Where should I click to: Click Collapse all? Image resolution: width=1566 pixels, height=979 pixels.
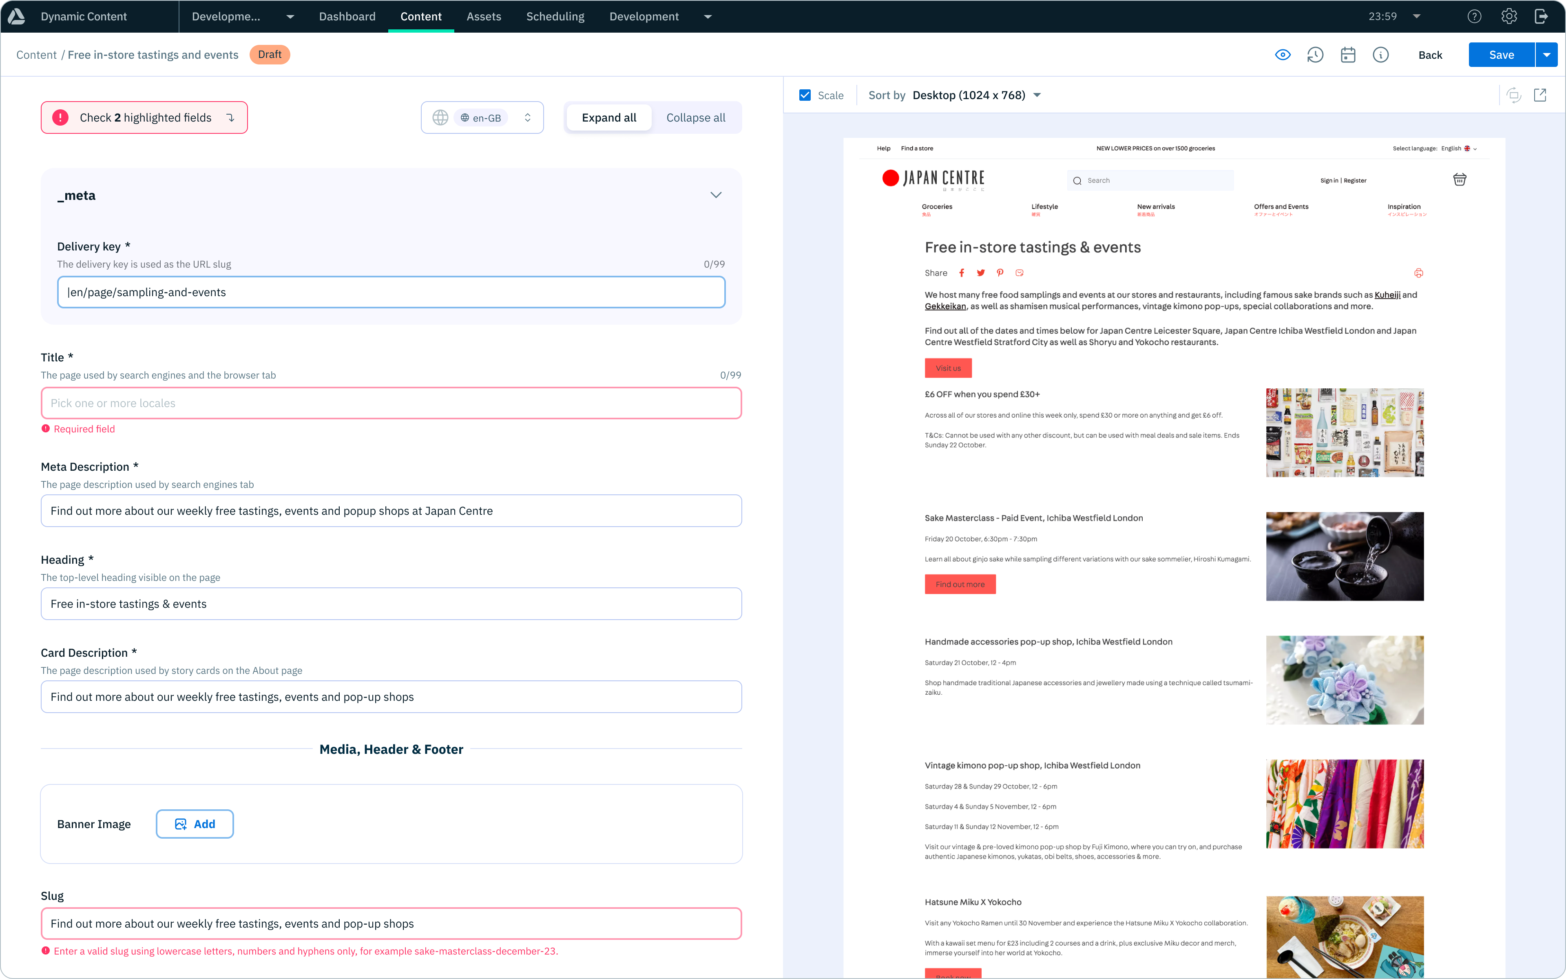[x=696, y=117]
